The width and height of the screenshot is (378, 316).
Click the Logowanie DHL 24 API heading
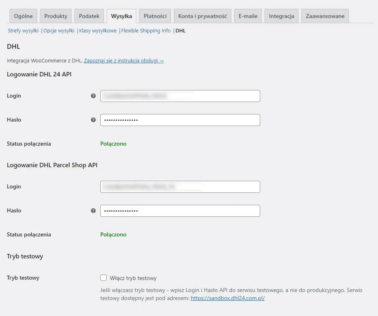pyautogui.click(x=39, y=74)
